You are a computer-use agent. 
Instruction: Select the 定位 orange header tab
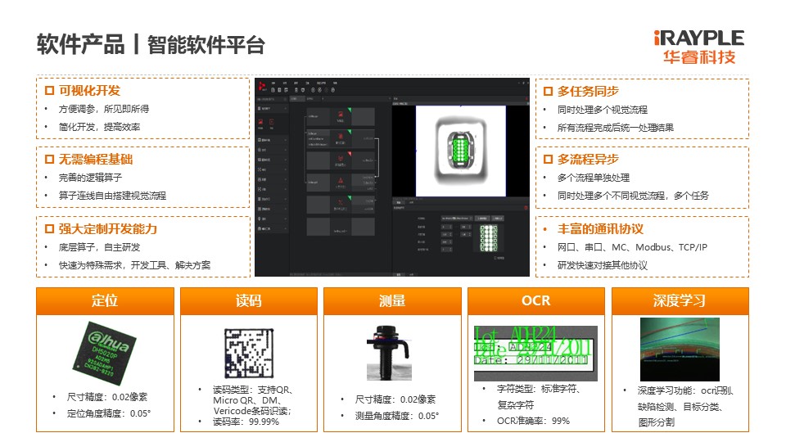point(105,301)
